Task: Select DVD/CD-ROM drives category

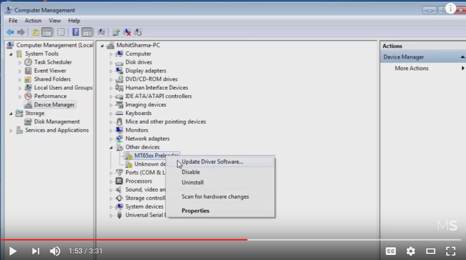Action: (151, 79)
